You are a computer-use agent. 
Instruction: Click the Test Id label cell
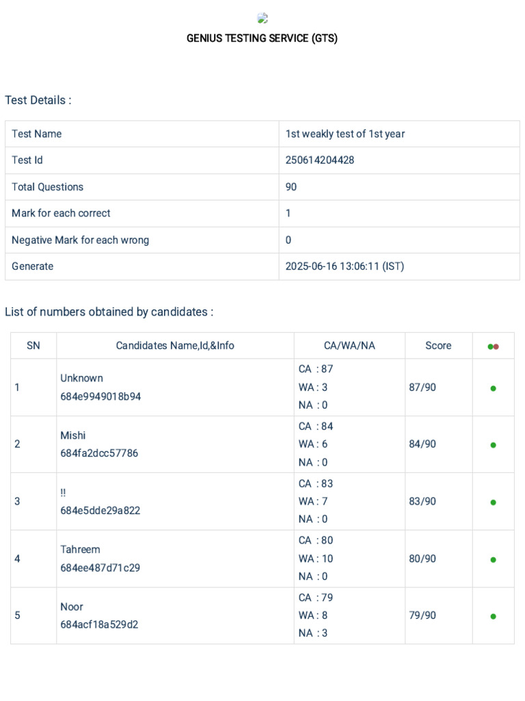click(142, 160)
